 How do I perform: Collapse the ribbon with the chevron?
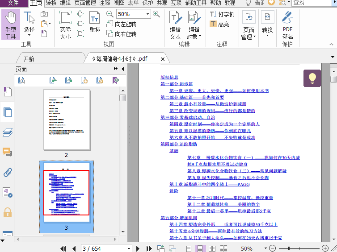point(331,45)
